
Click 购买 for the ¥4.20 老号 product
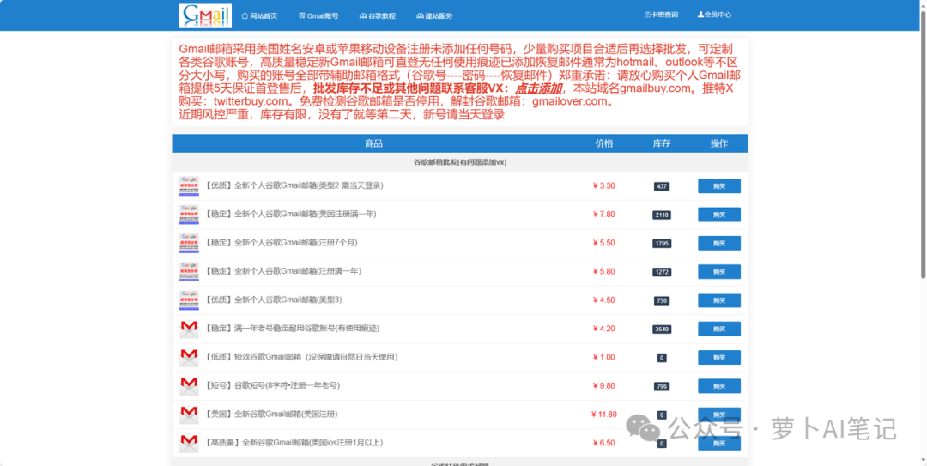[x=719, y=328]
